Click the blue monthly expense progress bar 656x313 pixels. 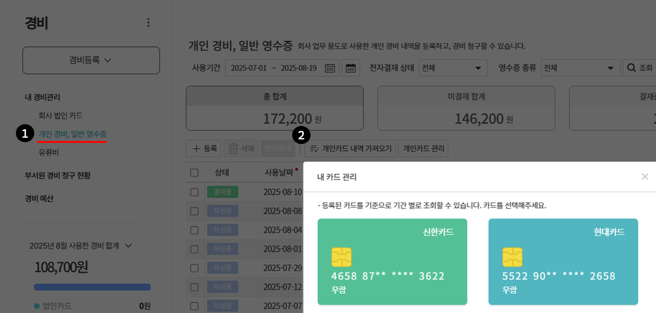[x=92, y=287]
